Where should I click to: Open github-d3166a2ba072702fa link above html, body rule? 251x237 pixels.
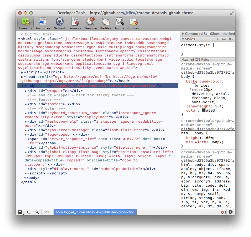click(208, 129)
